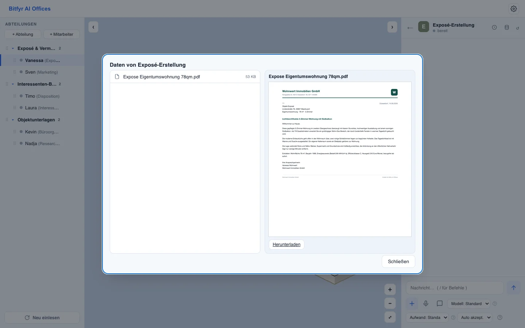The width and height of the screenshot is (525, 328).
Task: Click the right chevron canvas button
Action: [x=392, y=27]
